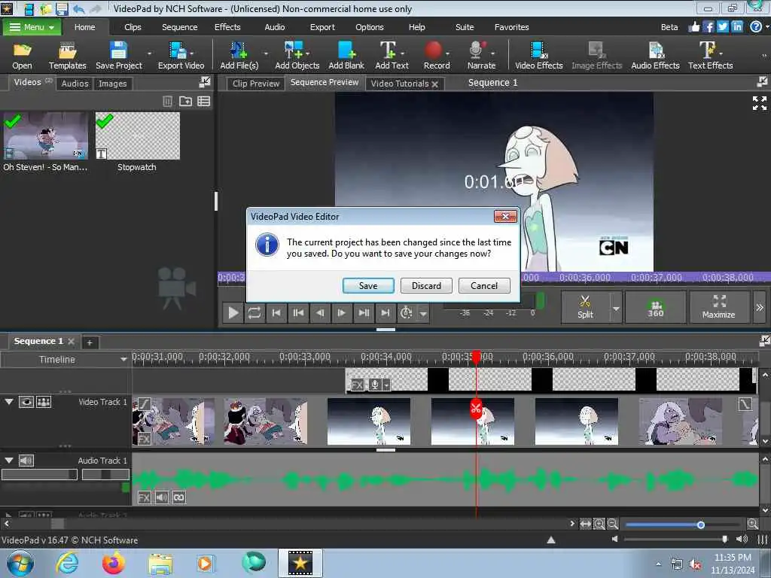Screen dimensions: 771x578
Task: Click the 360 video button
Action: [x=656, y=307]
